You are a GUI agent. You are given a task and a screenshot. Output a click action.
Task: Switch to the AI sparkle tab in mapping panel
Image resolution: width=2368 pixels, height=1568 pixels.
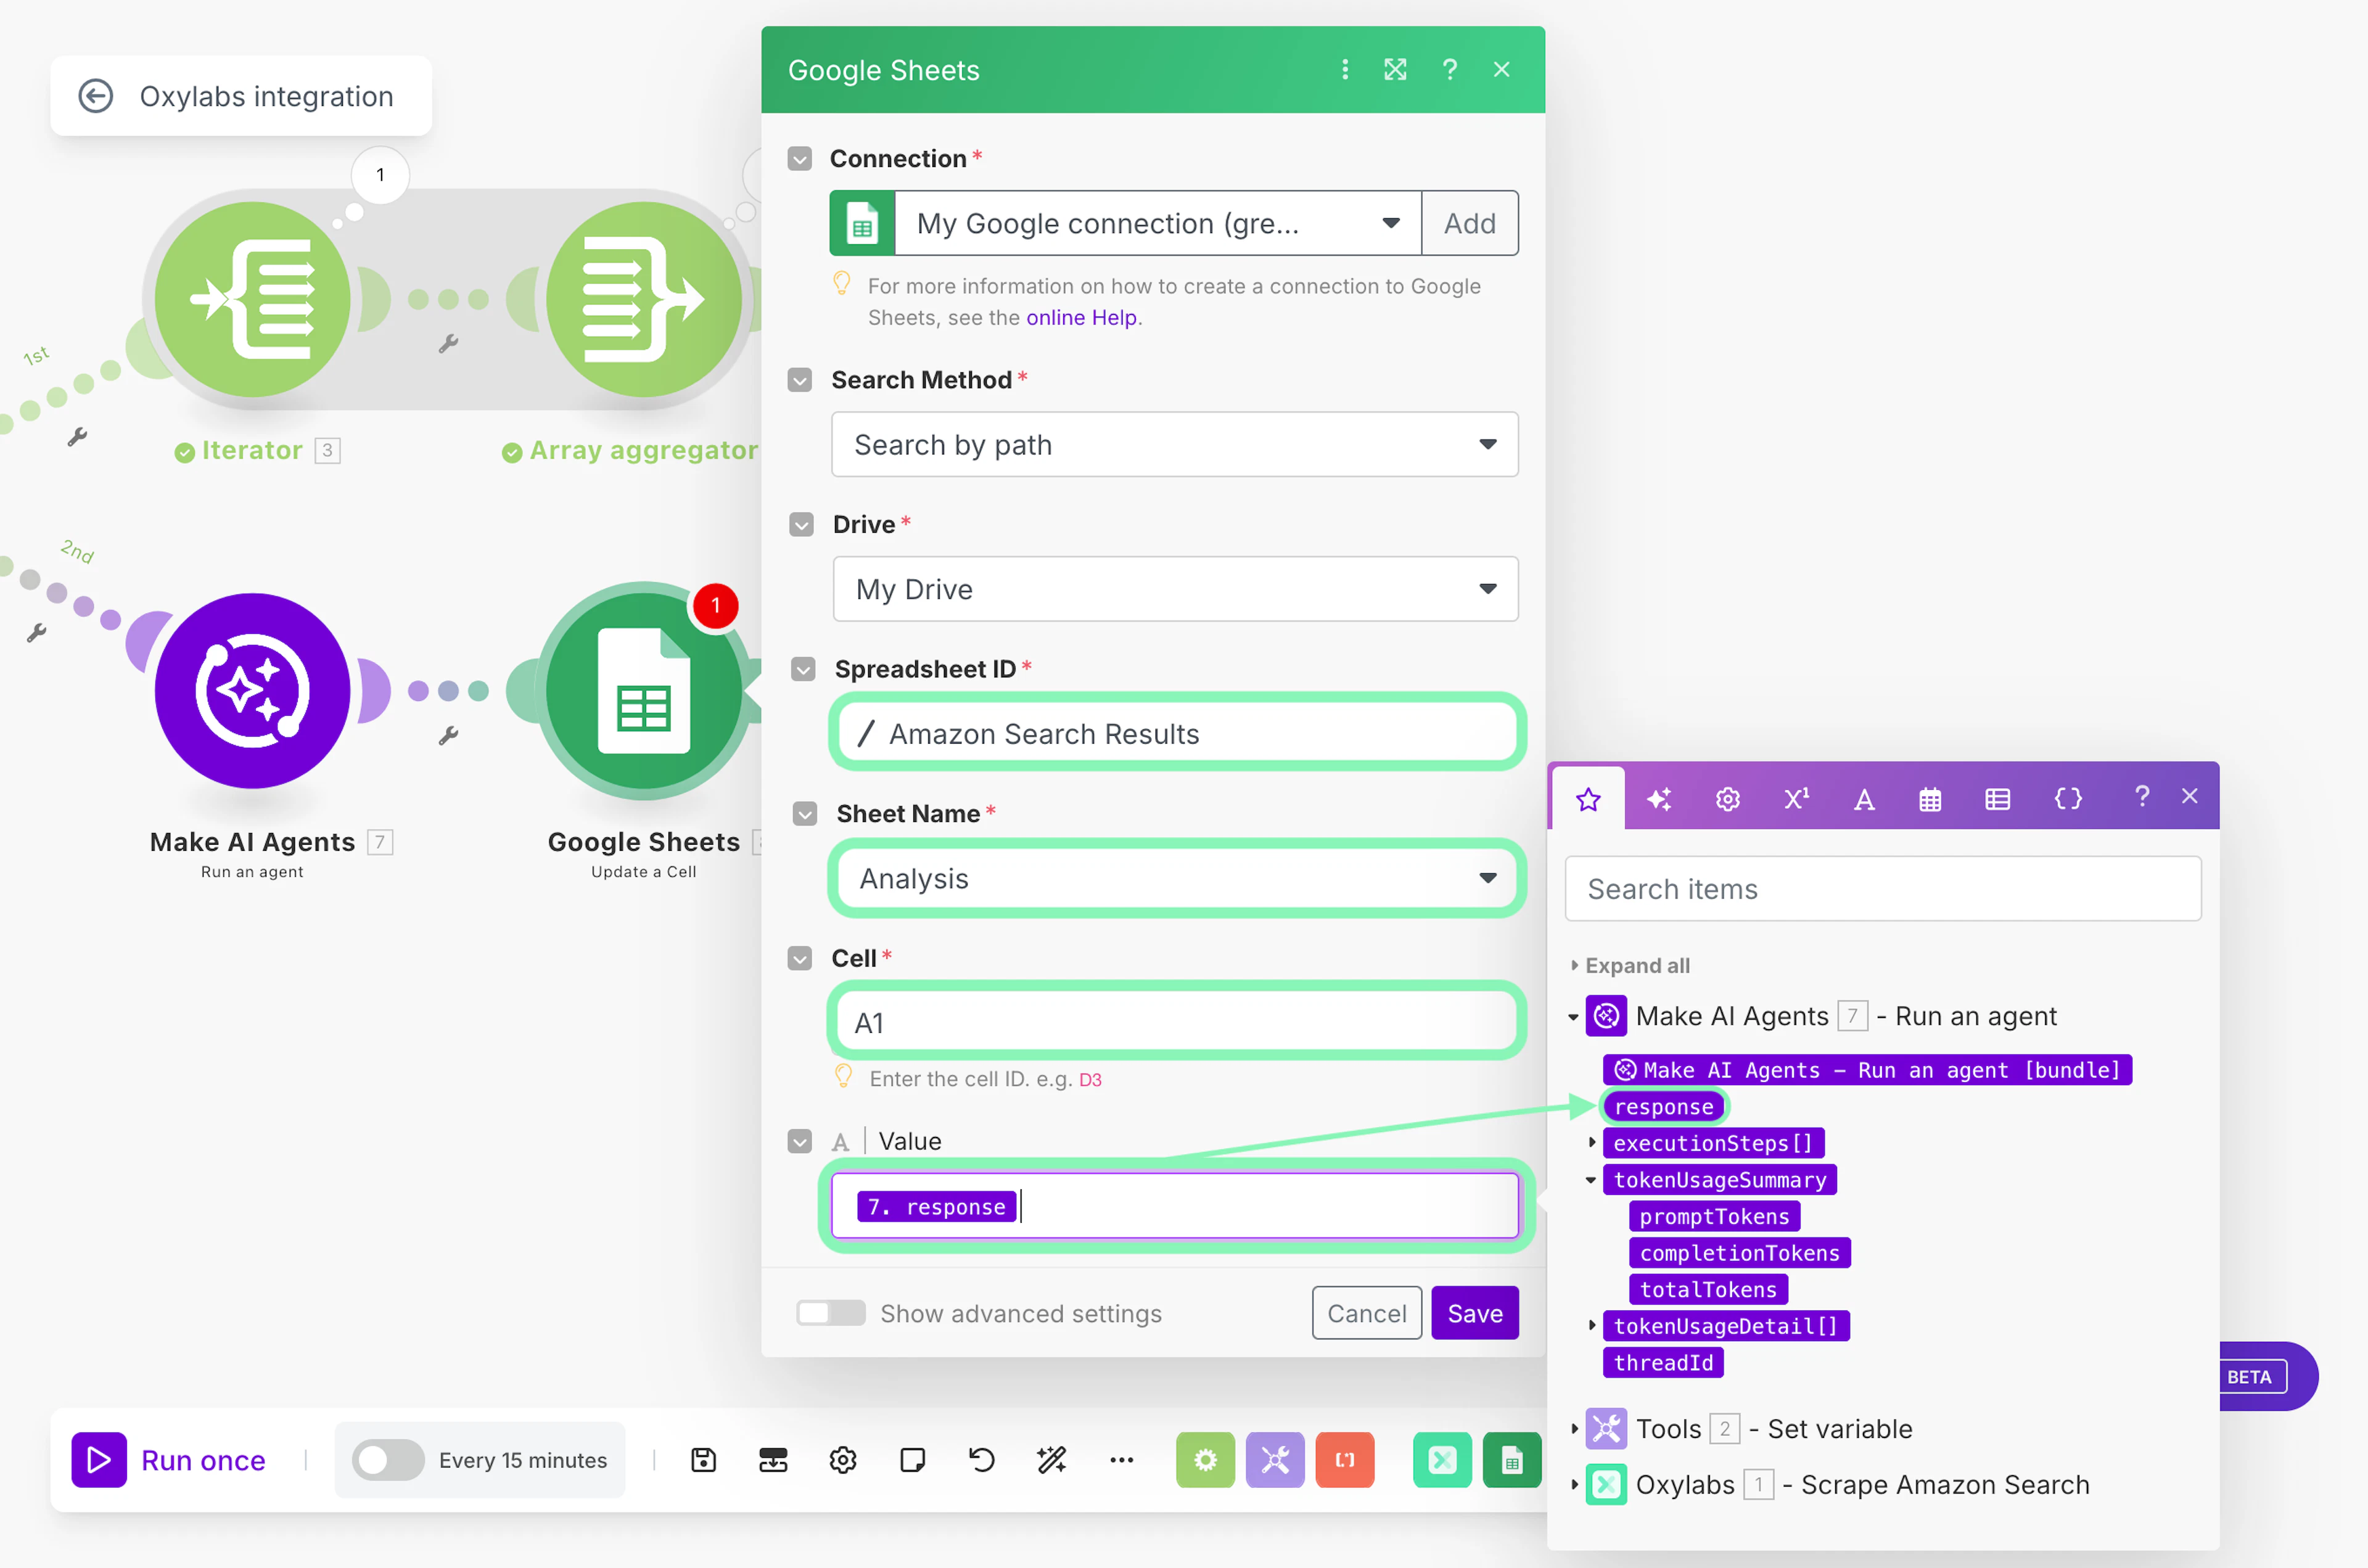pyautogui.click(x=1659, y=798)
